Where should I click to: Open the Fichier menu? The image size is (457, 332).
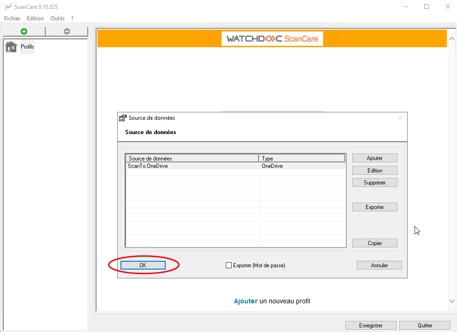coord(12,18)
